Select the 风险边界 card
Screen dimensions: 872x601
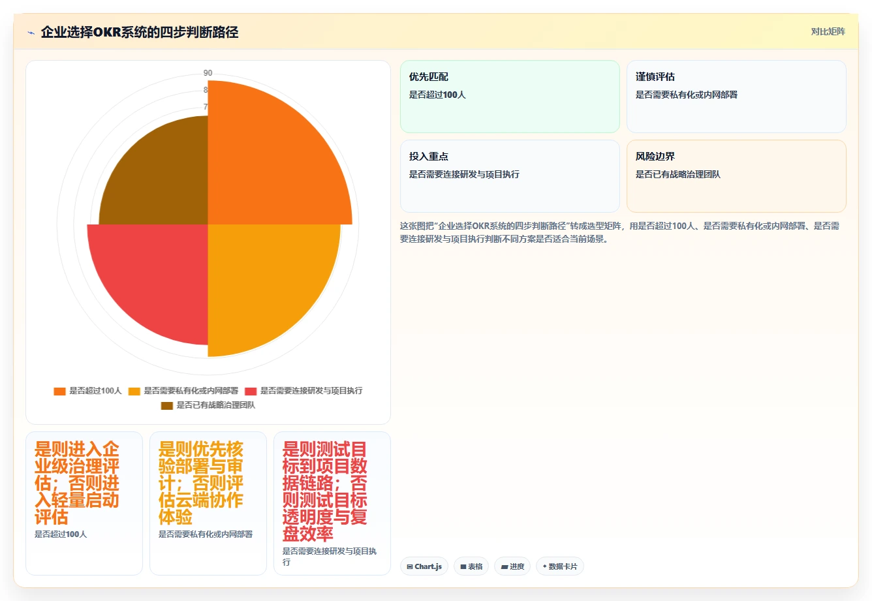click(x=736, y=176)
